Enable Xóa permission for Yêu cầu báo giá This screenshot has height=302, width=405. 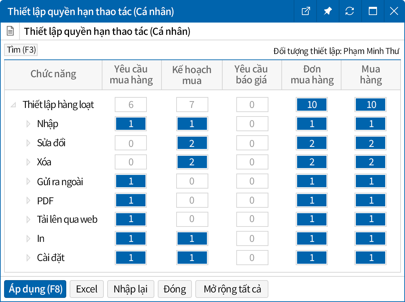pyautogui.click(x=252, y=162)
